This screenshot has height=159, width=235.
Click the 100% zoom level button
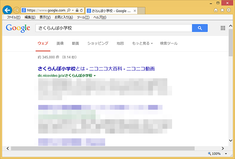tap(214, 153)
